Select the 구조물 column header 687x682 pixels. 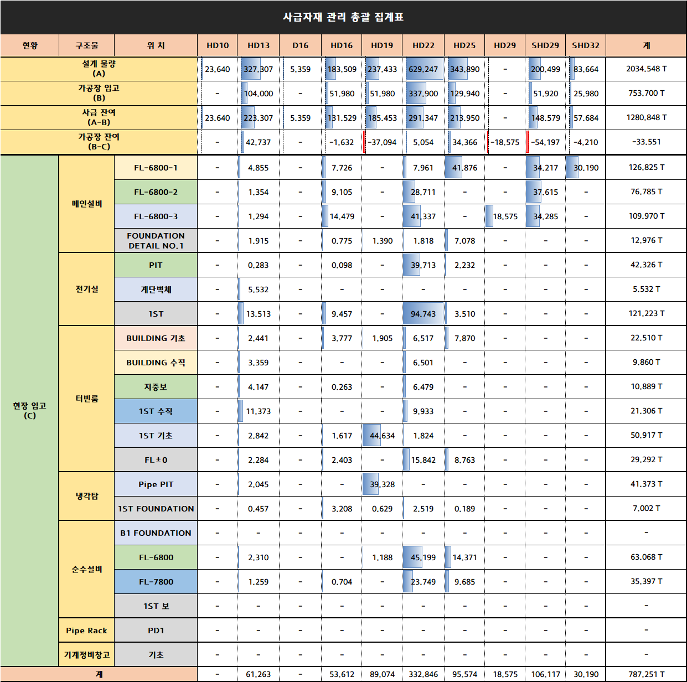coord(87,45)
